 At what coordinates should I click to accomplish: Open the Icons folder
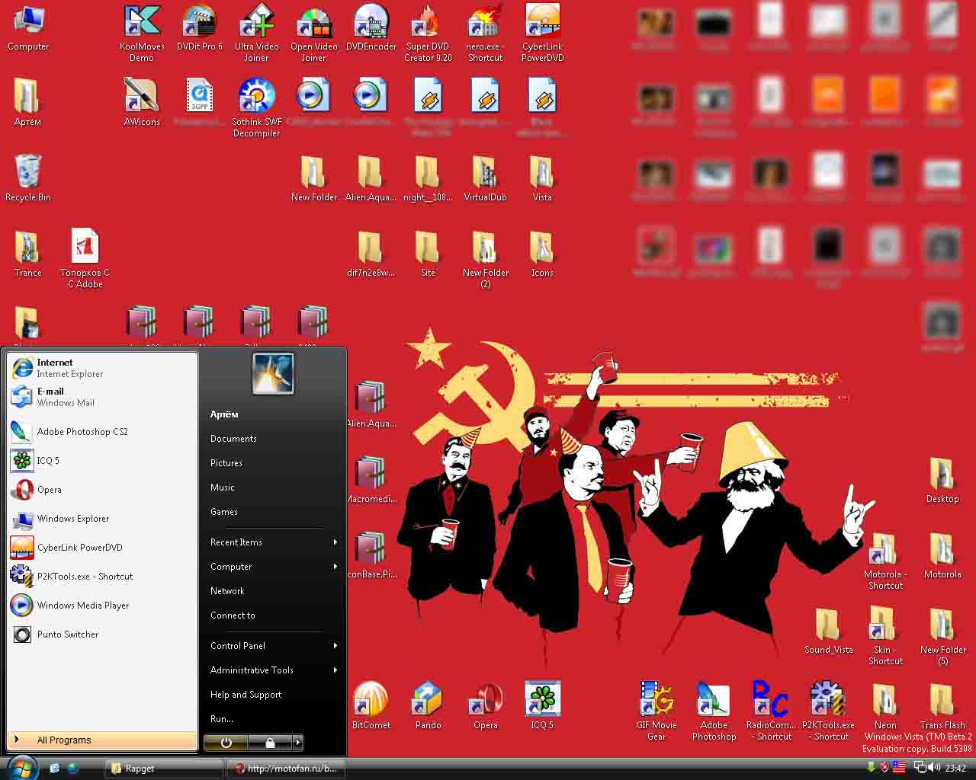point(542,254)
